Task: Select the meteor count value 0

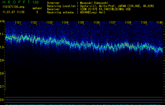Action: 37,12
